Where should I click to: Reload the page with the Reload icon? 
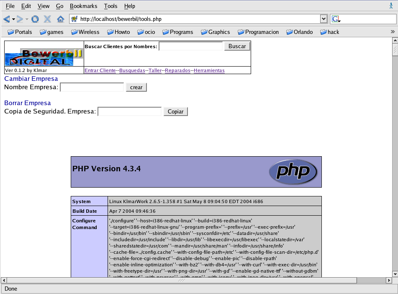(35, 19)
